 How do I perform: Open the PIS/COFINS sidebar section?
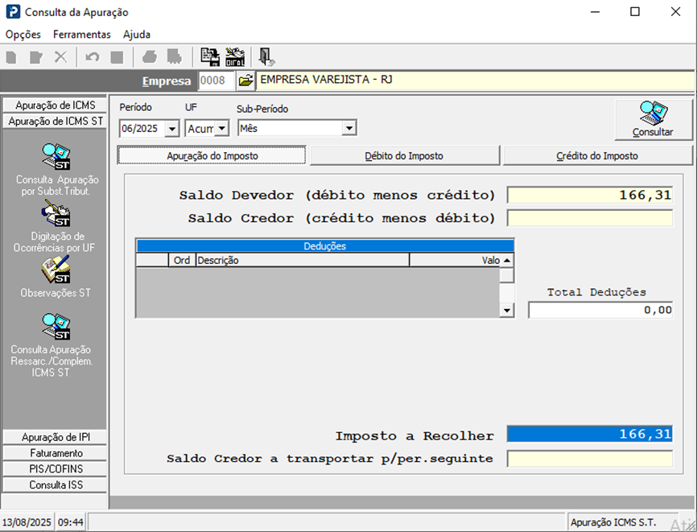(56, 469)
